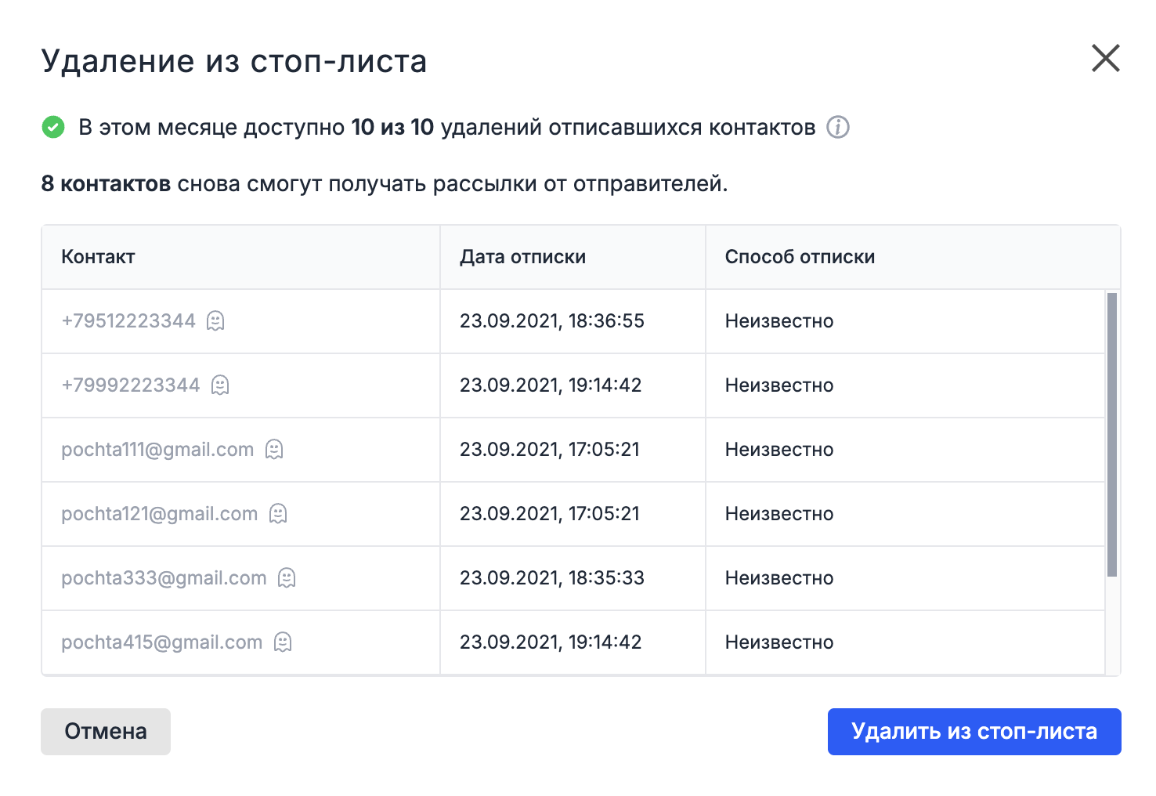Image resolution: width=1156 pixels, height=796 pixels.
Task: Confirm with Удалить из стоп-листа button
Action: tap(974, 732)
